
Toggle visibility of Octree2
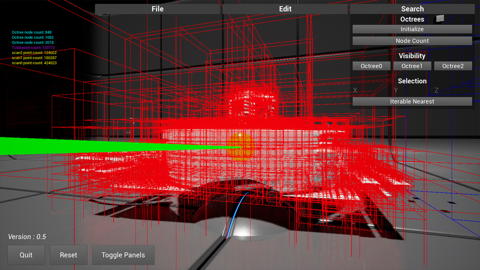[x=453, y=66]
